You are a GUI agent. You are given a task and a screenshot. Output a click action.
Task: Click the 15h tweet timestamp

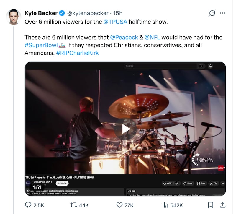(x=118, y=13)
